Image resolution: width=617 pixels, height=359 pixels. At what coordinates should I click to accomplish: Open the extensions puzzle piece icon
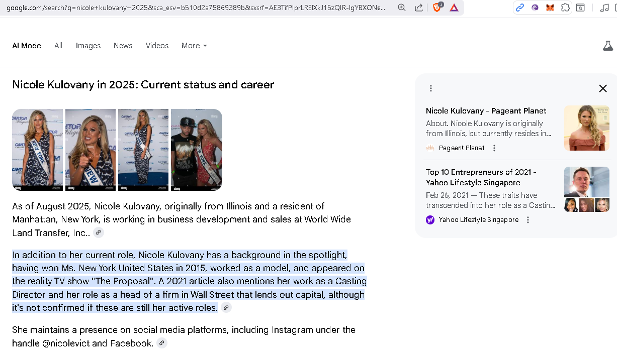click(x=565, y=8)
